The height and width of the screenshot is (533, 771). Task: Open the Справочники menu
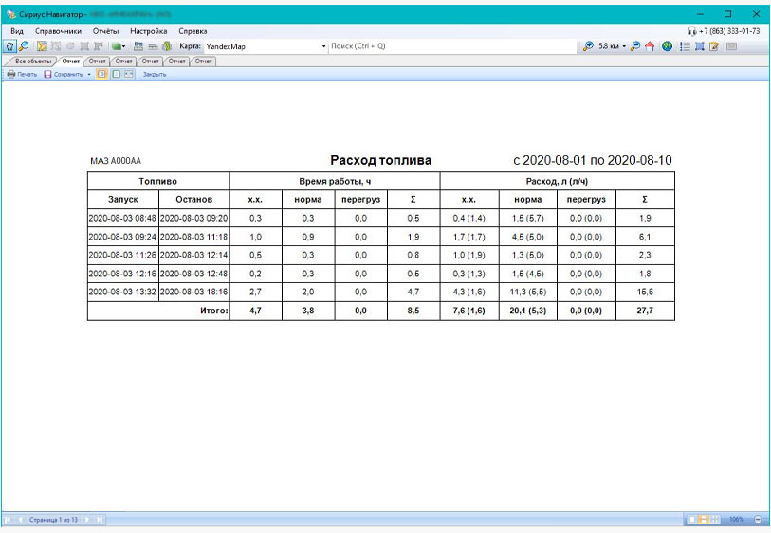pyautogui.click(x=58, y=31)
